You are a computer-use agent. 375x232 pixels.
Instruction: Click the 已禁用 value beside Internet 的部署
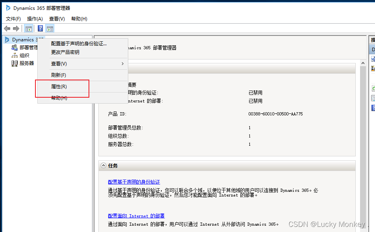(x=255, y=101)
